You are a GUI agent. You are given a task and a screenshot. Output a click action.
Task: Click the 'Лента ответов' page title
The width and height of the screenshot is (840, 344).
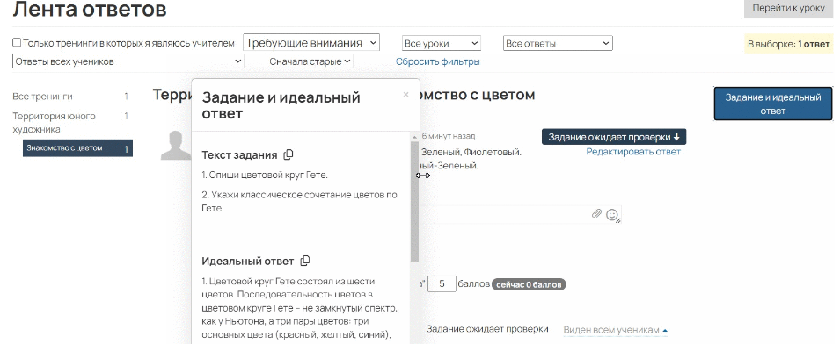click(x=90, y=9)
